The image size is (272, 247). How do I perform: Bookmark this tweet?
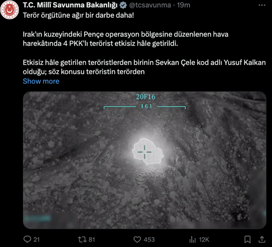pyautogui.click(x=248, y=239)
